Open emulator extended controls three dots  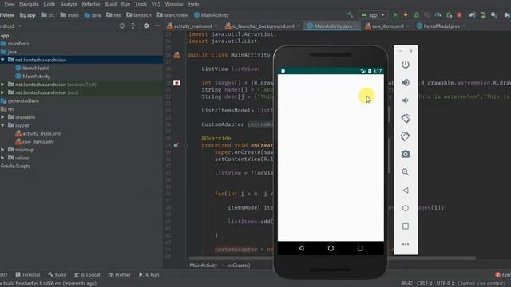pyautogui.click(x=406, y=244)
